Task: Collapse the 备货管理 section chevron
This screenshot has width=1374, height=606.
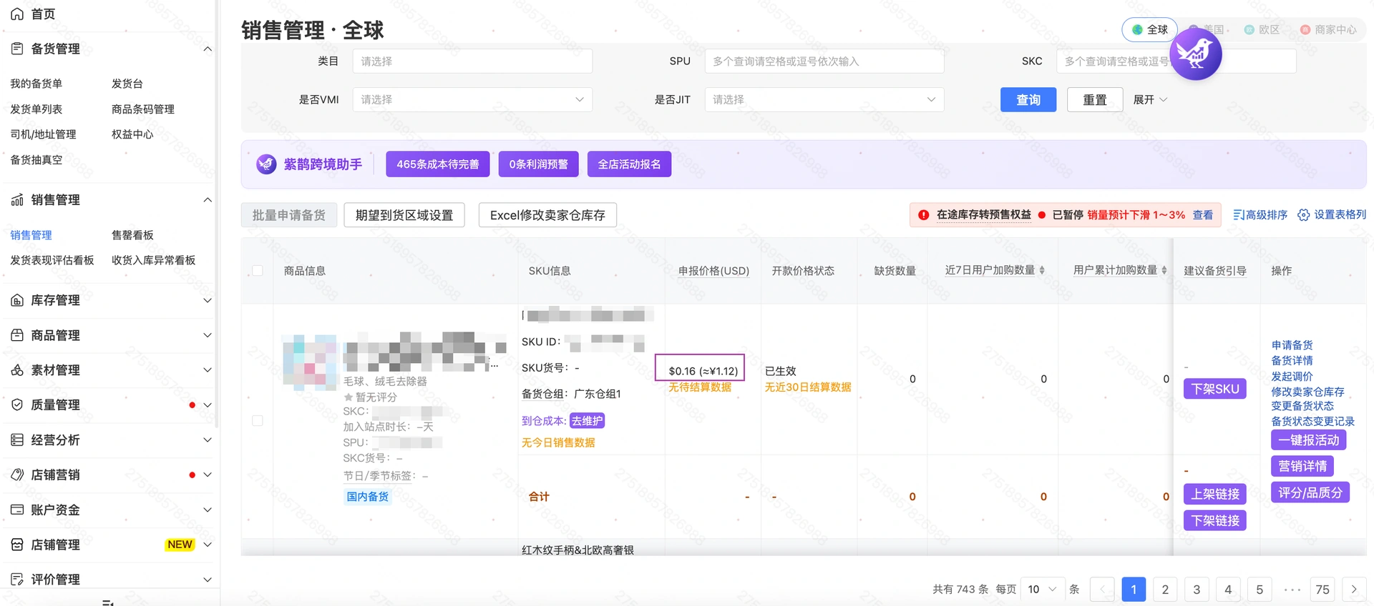Action: (x=208, y=49)
